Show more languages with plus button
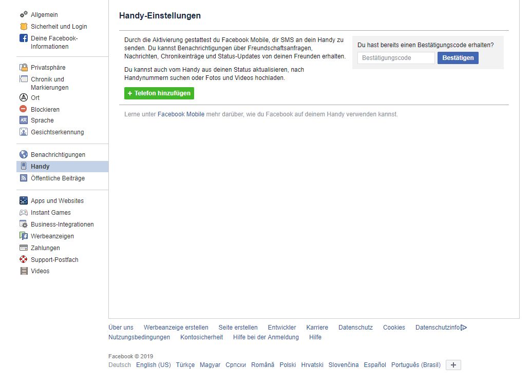Screen dimensions: 531x387 (453, 365)
